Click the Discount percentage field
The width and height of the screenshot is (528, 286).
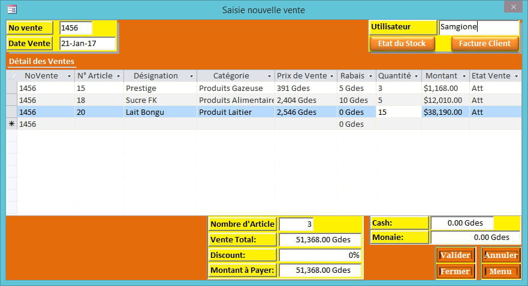320,255
